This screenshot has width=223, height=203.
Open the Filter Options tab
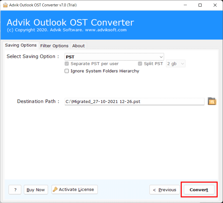pyautogui.click(x=54, y=46)
